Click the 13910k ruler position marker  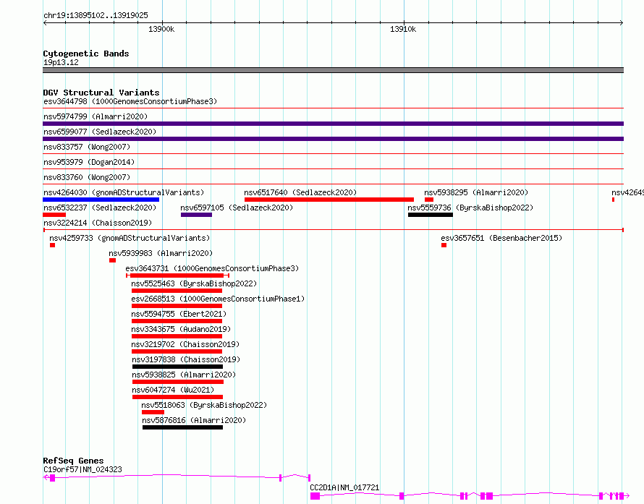pos(403,29)
